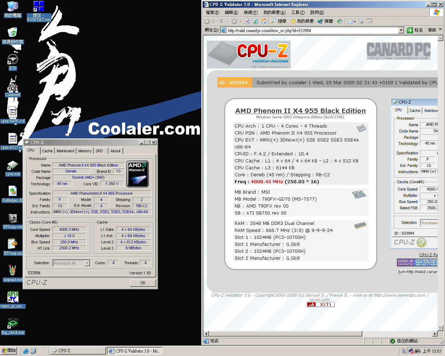This screenshot has height=356, width=445.
Task: Expand the 連結 links toolbar chevron
Action: coord(440,30)
